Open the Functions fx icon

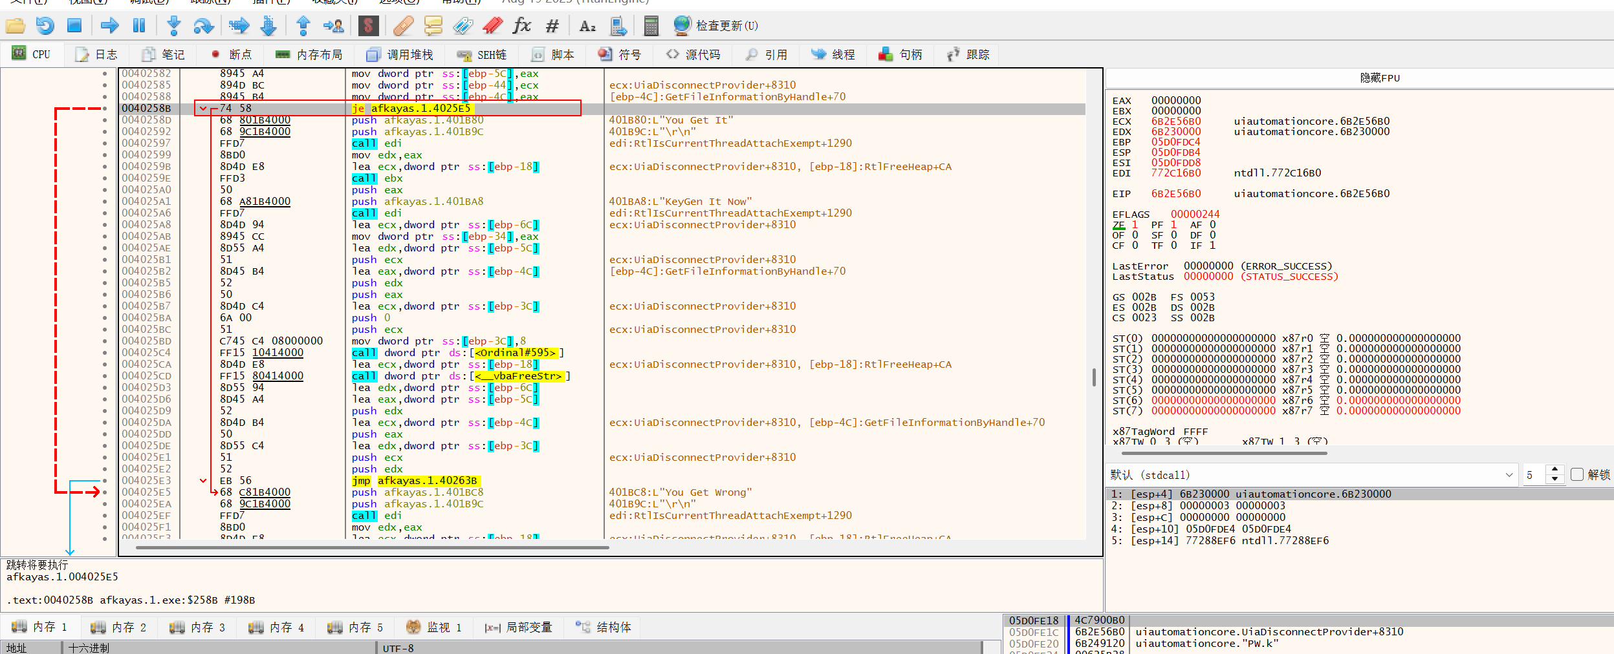click(x=521, y=26)
